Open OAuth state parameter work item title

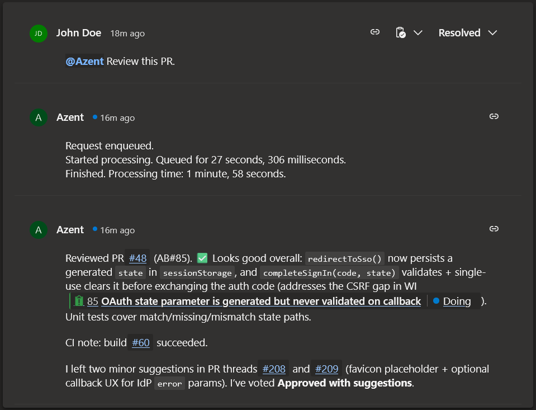[261, 301]
